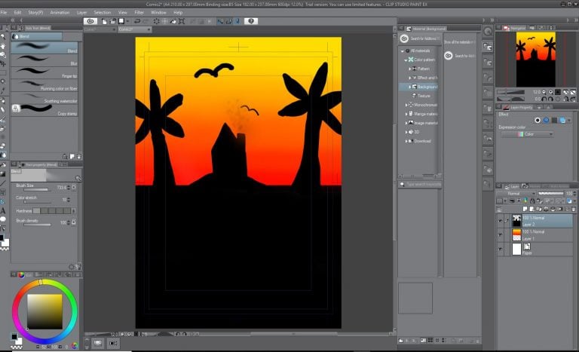This screenshot has width=579, height=352.
Task: Select the Background material folder
Action: pyautogui.click(x=425, y=87)
